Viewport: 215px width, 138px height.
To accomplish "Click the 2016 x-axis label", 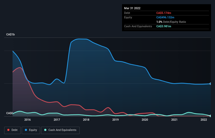I will point(27,120).
